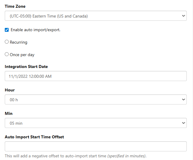Image resolution: width=193 pixels, height=160 pixels.
Task: Click the 'Hour' field label
Action: (10, 90)
